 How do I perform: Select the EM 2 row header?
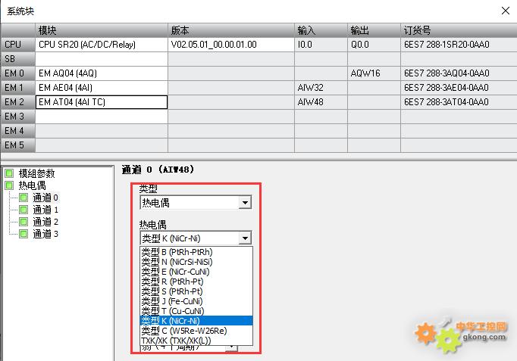tap(18, 102)
